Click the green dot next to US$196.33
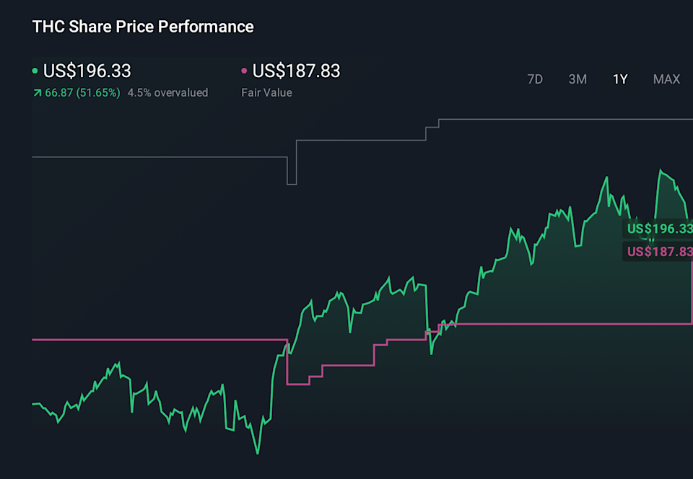 click(x=35, y=71)
